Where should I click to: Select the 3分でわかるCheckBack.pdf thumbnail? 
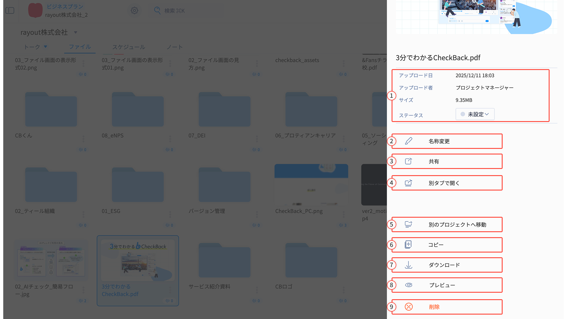click(x=138, y=260)
